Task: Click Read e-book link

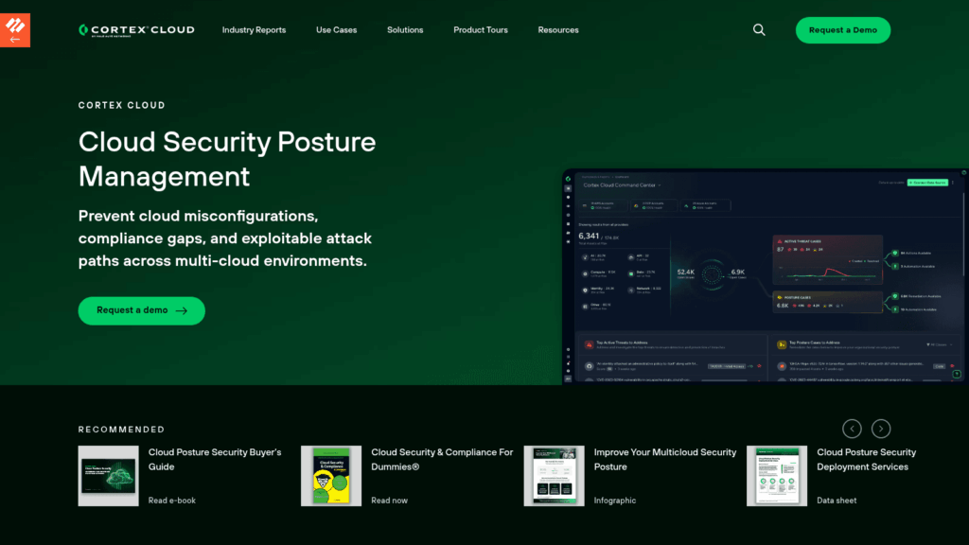Action: [172, 501]
